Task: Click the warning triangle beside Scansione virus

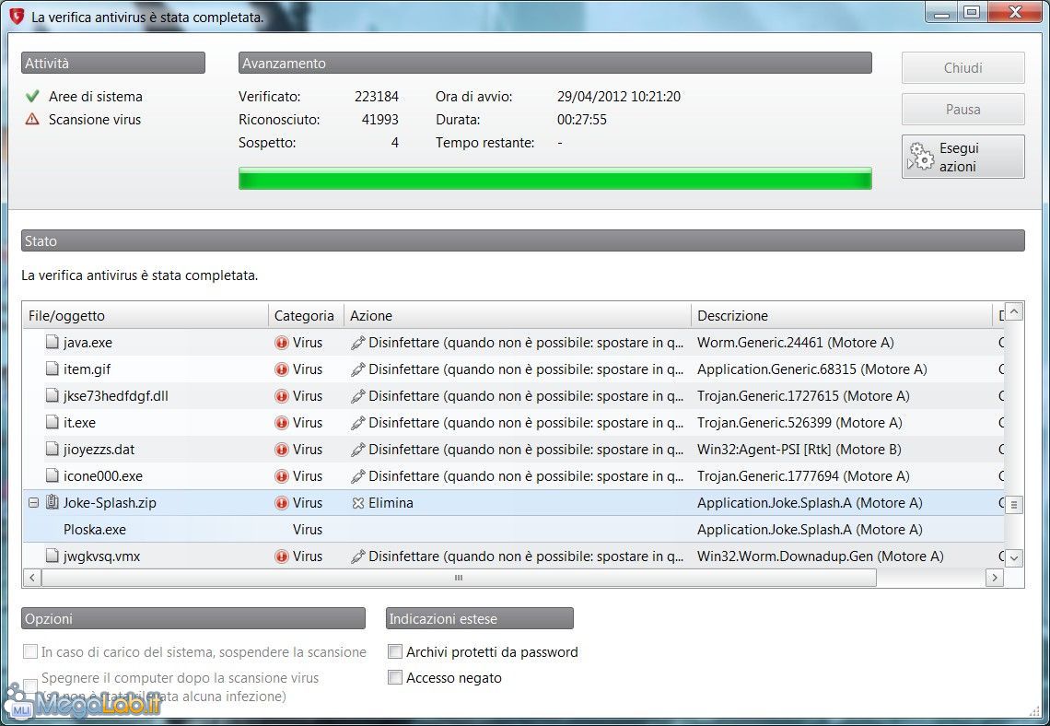Action: (32, 119)
